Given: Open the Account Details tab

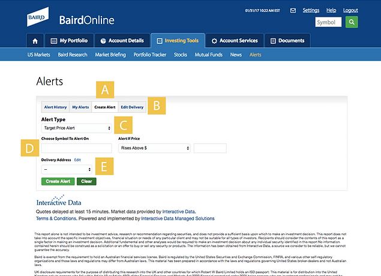Looking at the screenshot, I should click(122, 41).
